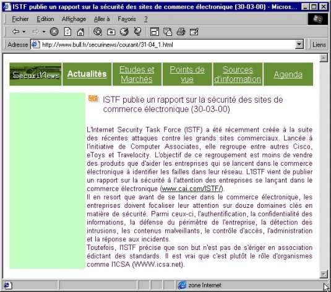This screenshot has height=292, width=331.
Task: Click the Liens links bar label
Action: pyautogui.click(x=319, y=45)
